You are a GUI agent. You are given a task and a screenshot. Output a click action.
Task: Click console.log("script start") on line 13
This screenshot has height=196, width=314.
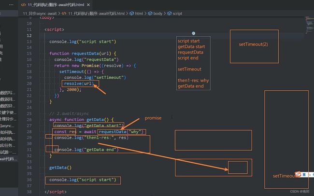[x=83, y=42]
